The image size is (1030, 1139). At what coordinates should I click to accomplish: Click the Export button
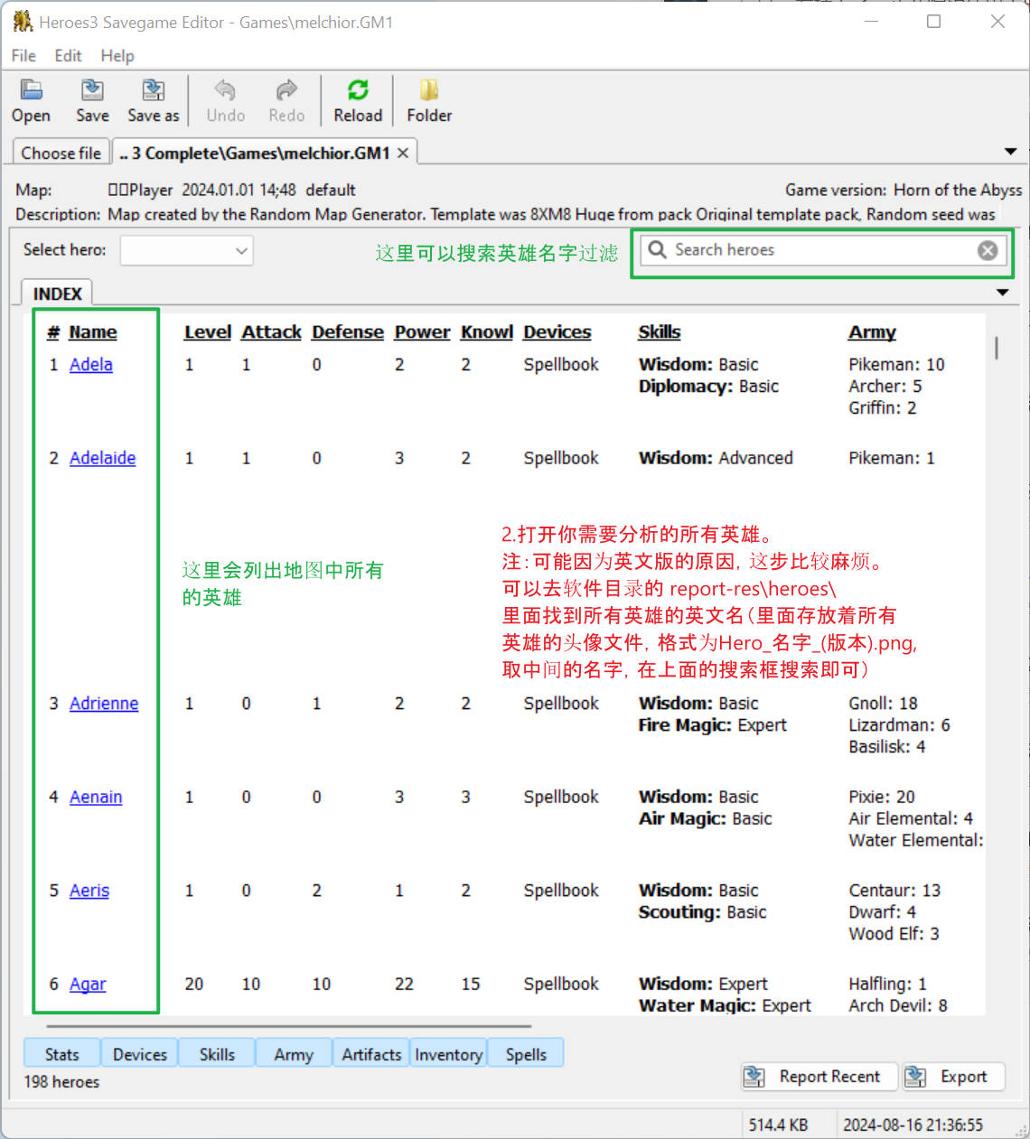pyautogui.click(x=953, y=1077)
